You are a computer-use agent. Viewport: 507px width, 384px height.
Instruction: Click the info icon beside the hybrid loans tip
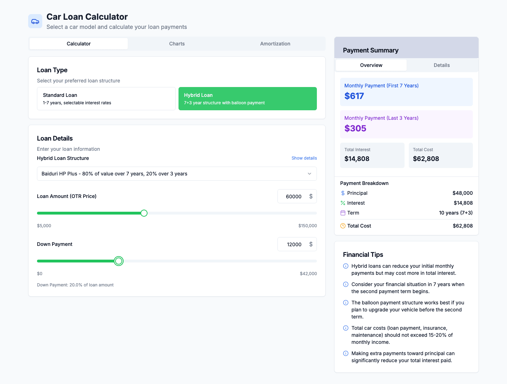(346, 266)
